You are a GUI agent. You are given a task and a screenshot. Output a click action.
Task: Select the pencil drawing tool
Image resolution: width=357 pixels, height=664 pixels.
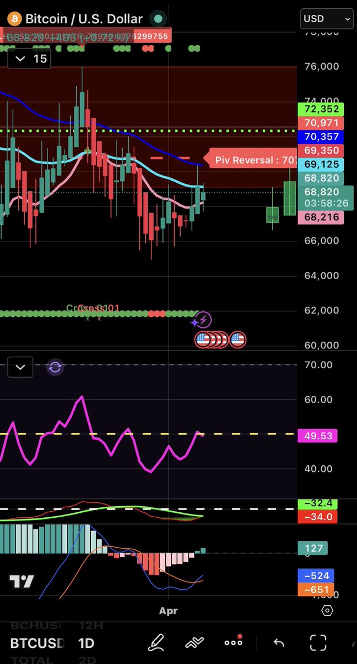point(155,642)
